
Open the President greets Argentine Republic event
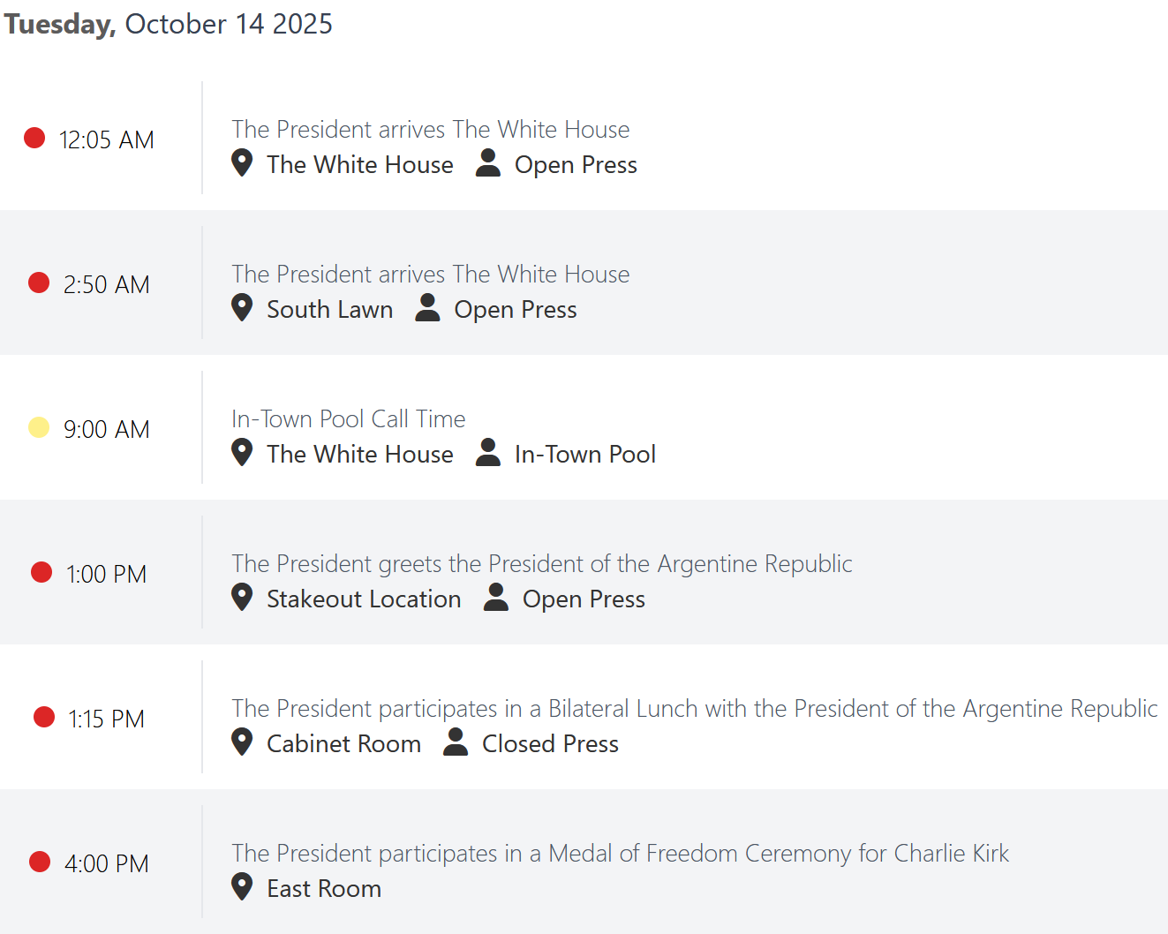tap(542, 564)
